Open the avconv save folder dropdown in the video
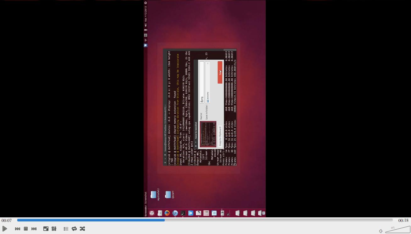 [208, 82]
